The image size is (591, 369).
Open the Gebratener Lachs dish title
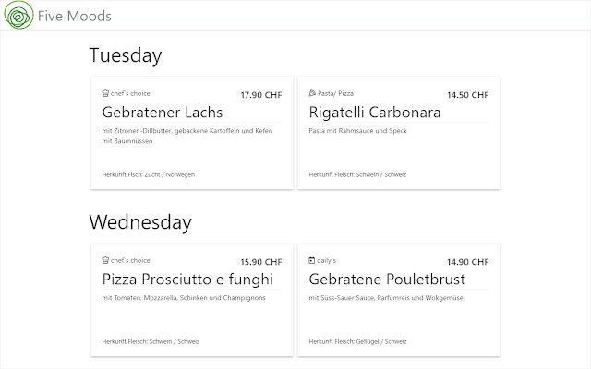(162, 113)
